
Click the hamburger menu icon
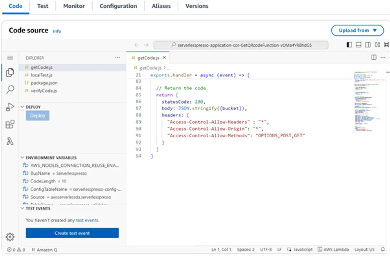pyautogui.click(x=10, y=58)
